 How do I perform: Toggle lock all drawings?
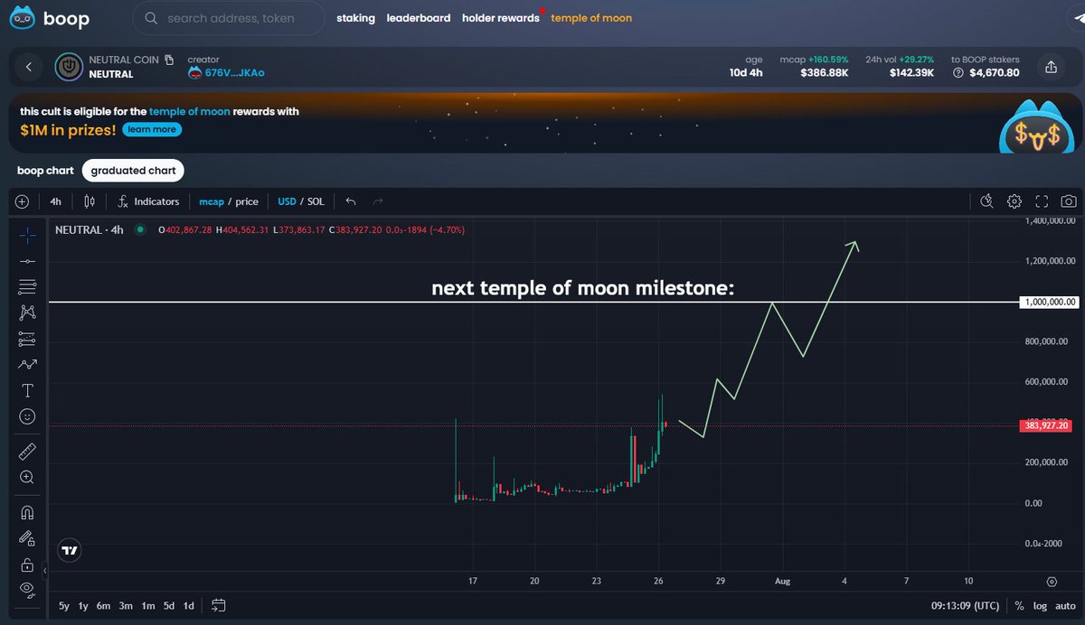pyautogui.click(x=27, y=565)
